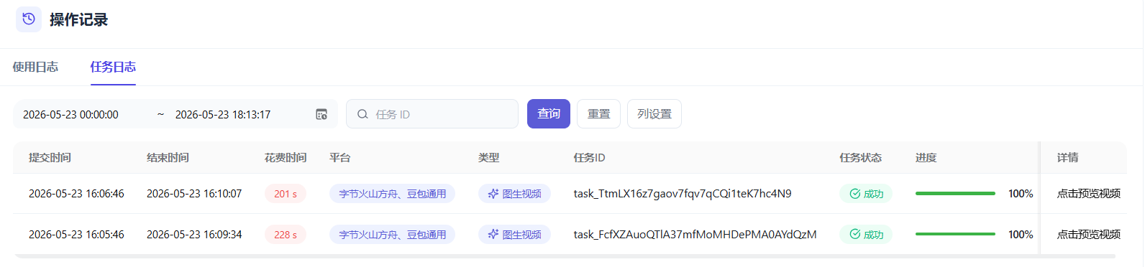This screenshot has width=1145, height=267.
Task: Click the 操作记录 page title
Action: pyautogui.click(x=78, y=20)
